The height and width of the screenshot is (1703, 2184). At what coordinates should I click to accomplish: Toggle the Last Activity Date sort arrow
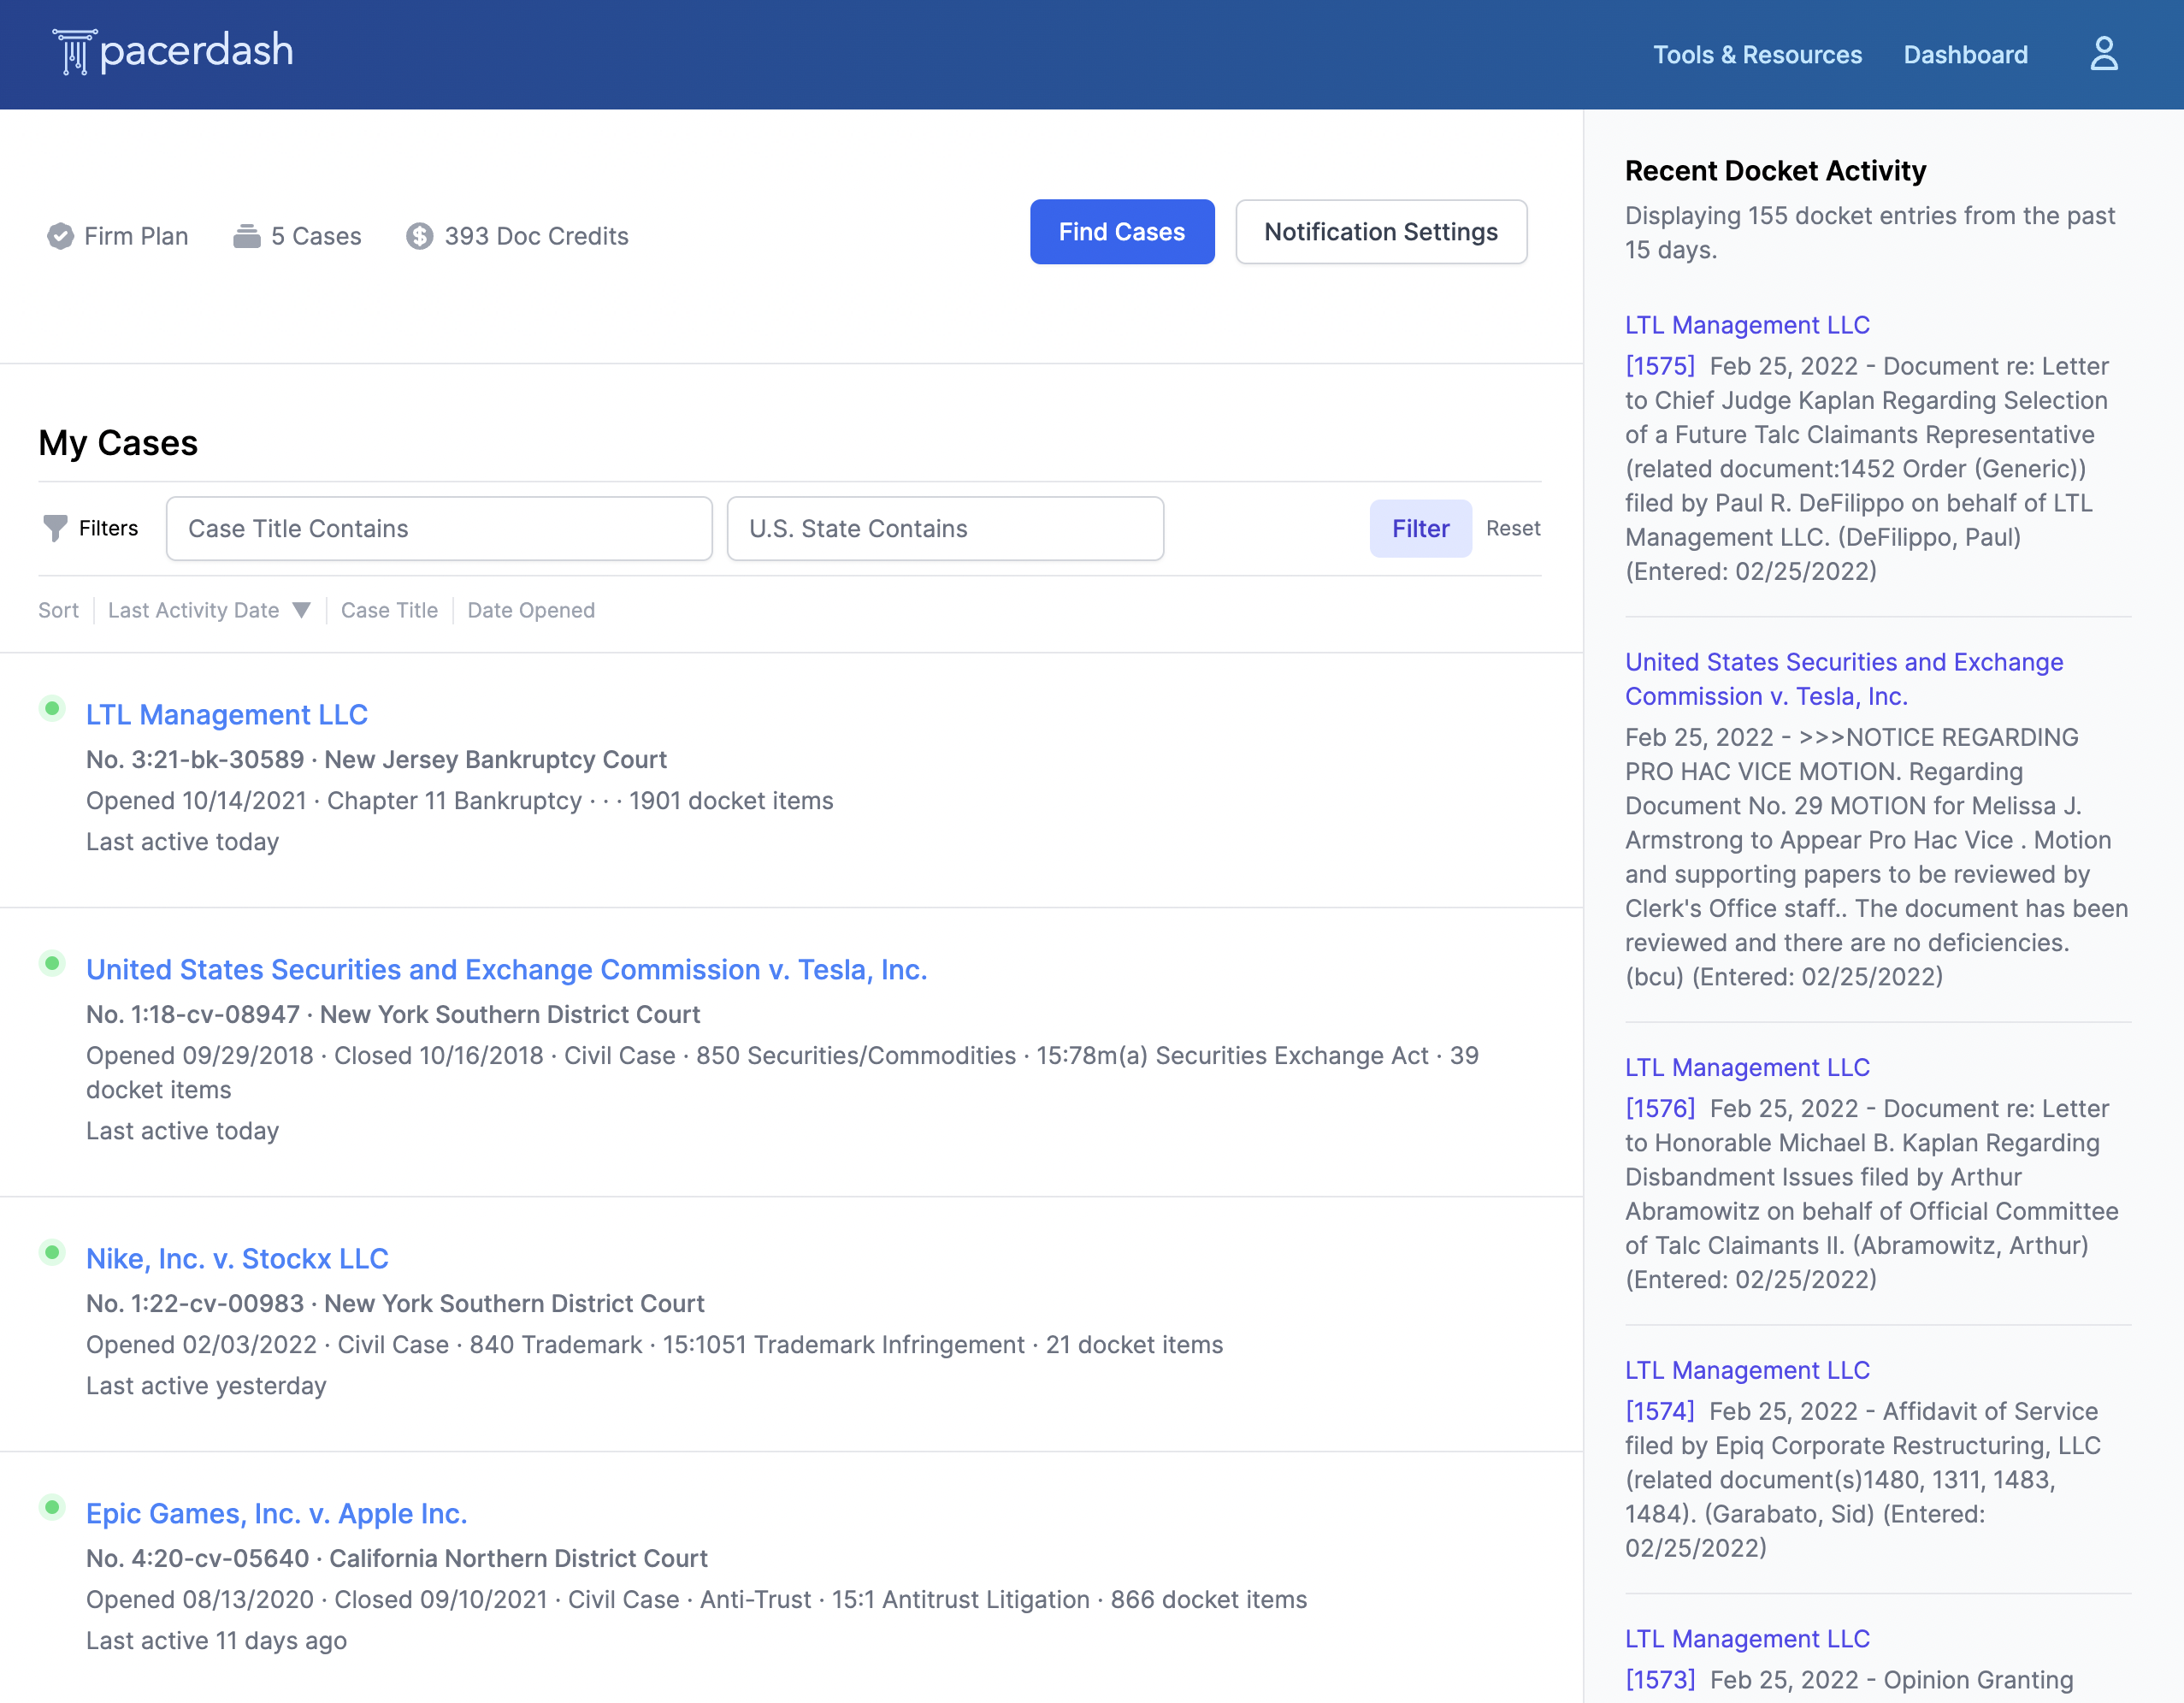(301, 610)
